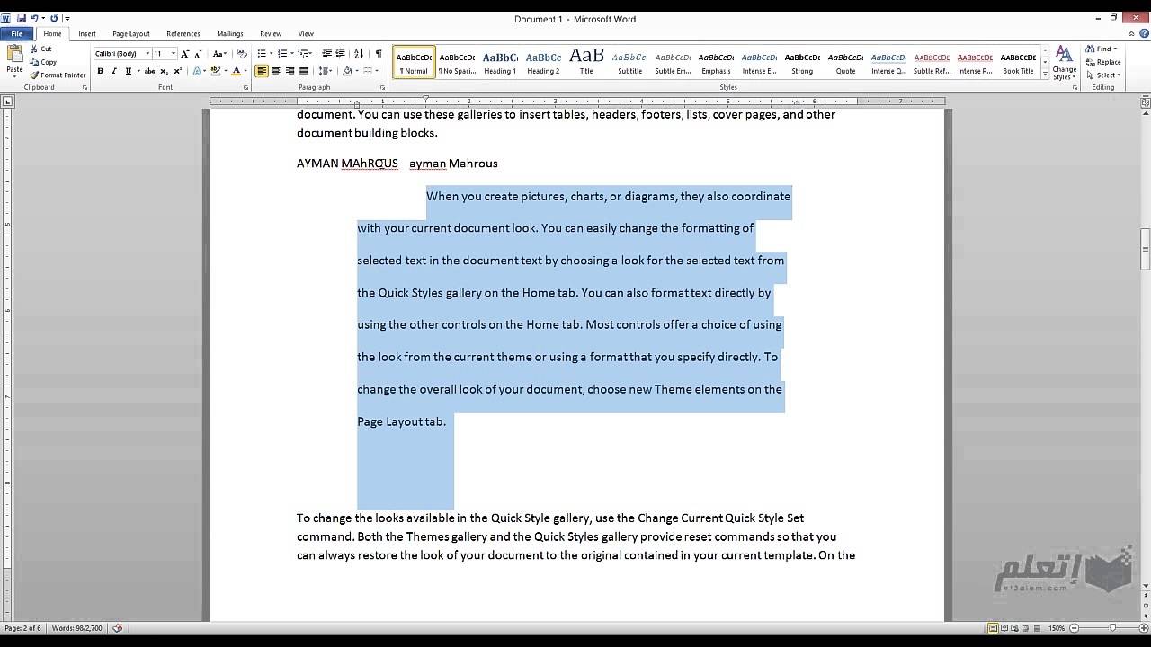Expand the Styles gallery More arrow
This screenshot has width=1151, height=647.
point(1045,75)
